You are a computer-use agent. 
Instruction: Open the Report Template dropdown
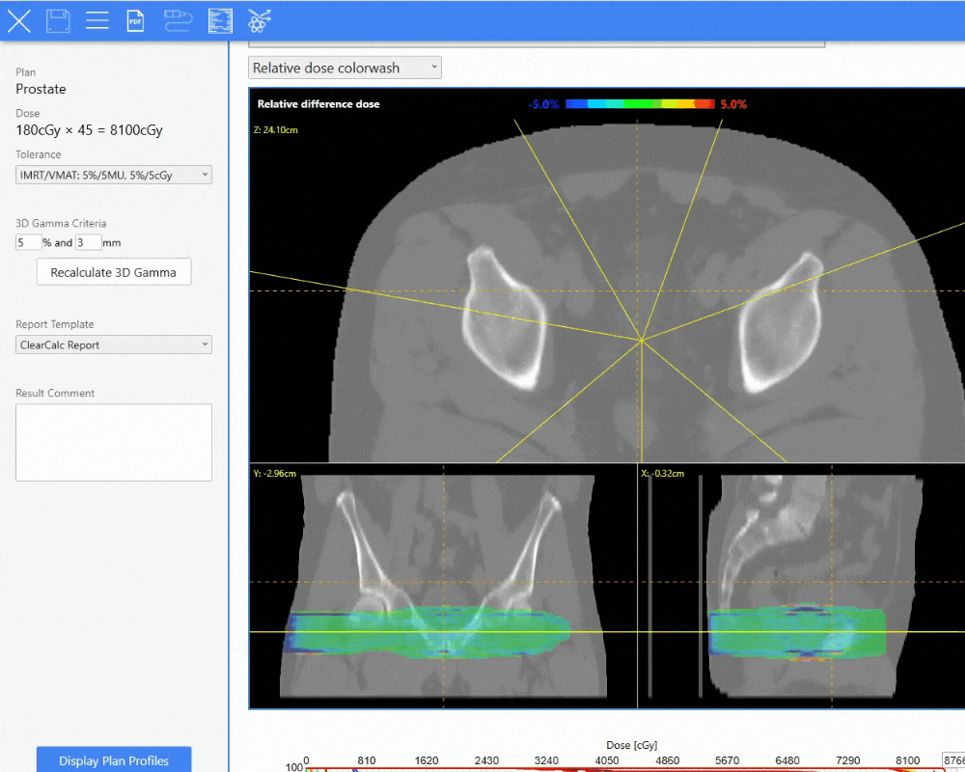tap(114, 345)
